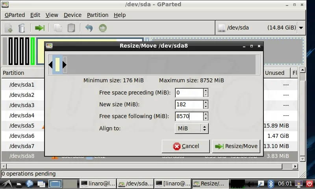The width and height of the screenshot is (315, 189).
Task: Click the network tray icon beside Bluetooth
Action: click(x=261, y=184)
